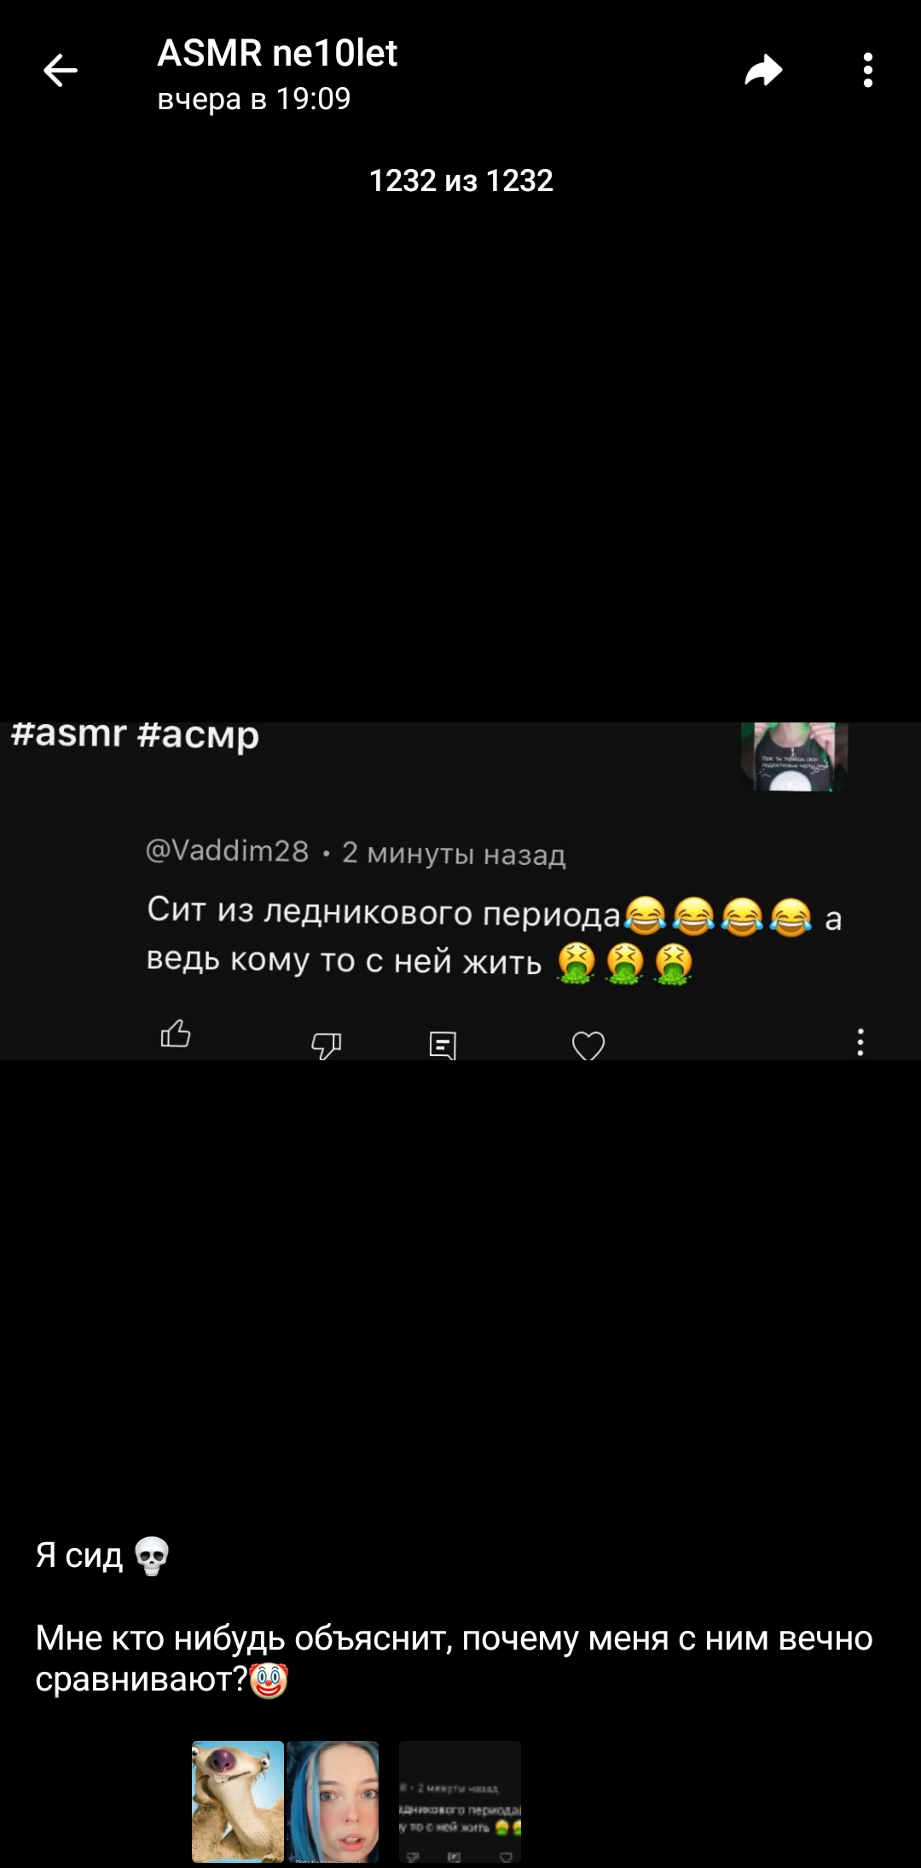Open the ASMR ne10let author title
Viewport: 921px width, 1868px height.
[x=277, y=54]
